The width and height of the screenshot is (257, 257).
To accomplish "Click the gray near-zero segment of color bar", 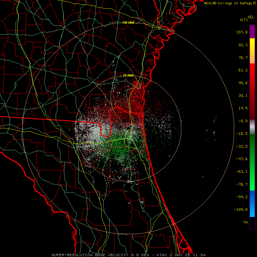I will point(252,127).
